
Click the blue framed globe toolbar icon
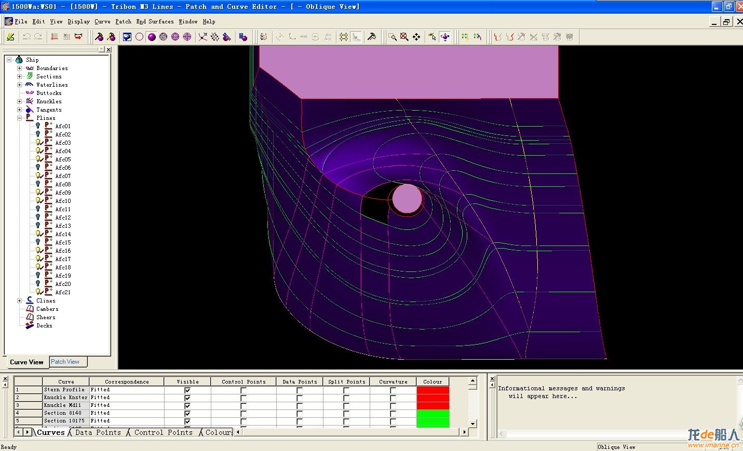tap(127, 37)
